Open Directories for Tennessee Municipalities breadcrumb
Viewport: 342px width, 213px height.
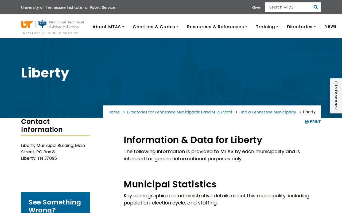pyautogui.click(x=180, y=112)
